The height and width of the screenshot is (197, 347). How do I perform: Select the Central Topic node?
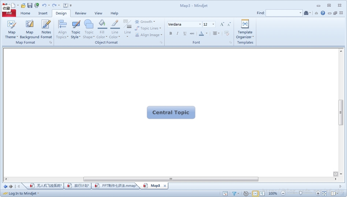tap(171, 112)
